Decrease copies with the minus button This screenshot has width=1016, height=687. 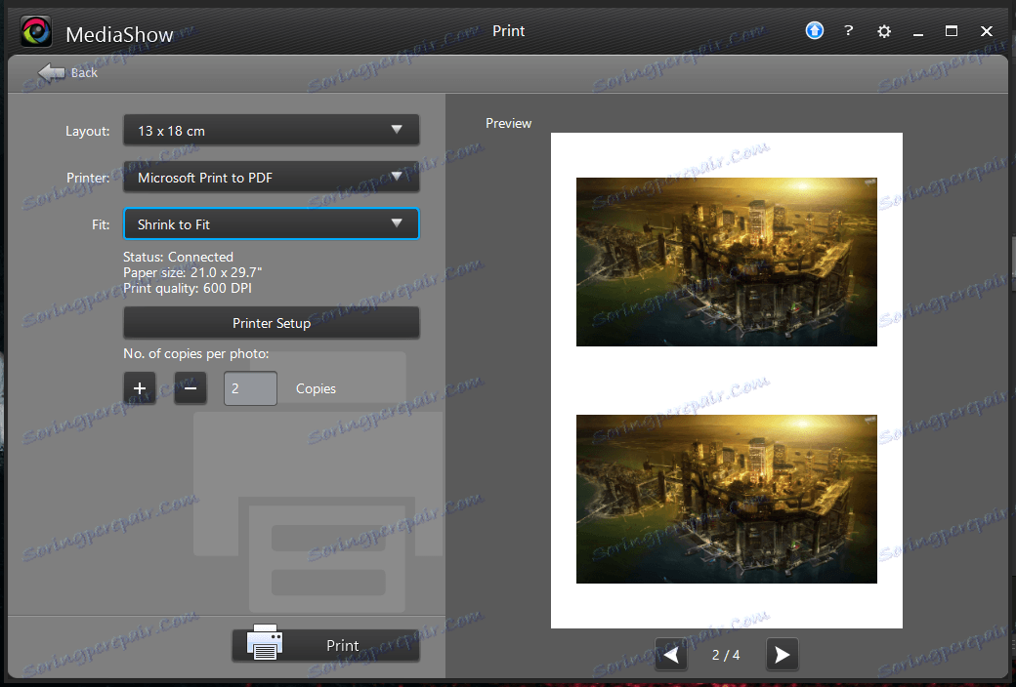tap(190, 387)
